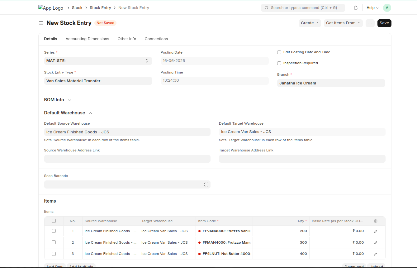Image resolution: width=417 pixels, height=268 pixels.
Task: Open items table settings gear icon
Action: [376, 221]
